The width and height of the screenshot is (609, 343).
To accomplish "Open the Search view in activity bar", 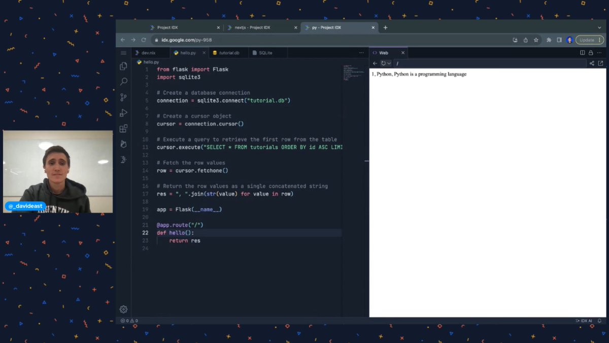I will [x=123, y=81].
